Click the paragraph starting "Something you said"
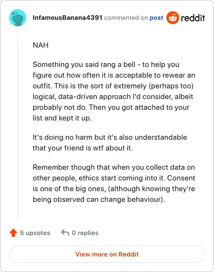 coord(114,91)
